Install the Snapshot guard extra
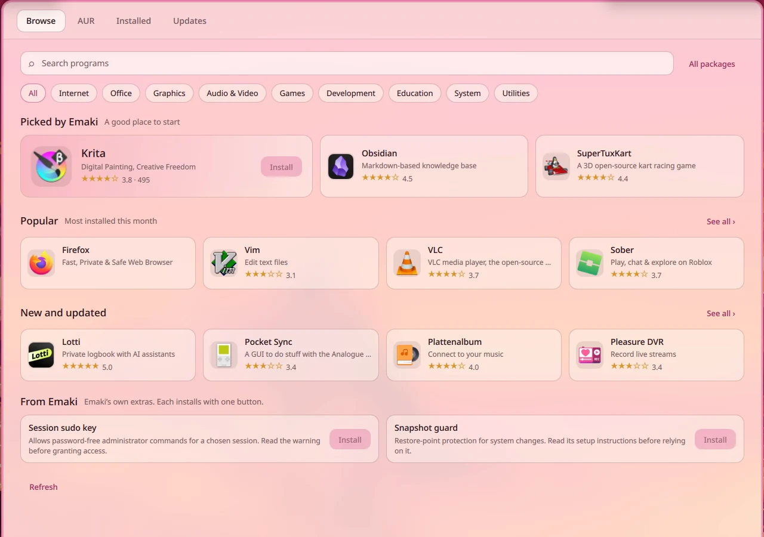 coord(715,440)
